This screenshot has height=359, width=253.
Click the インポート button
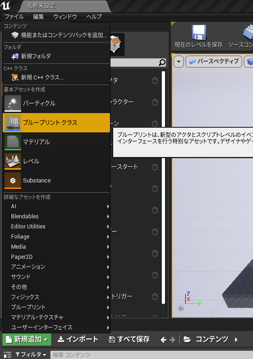click(77, 339)
